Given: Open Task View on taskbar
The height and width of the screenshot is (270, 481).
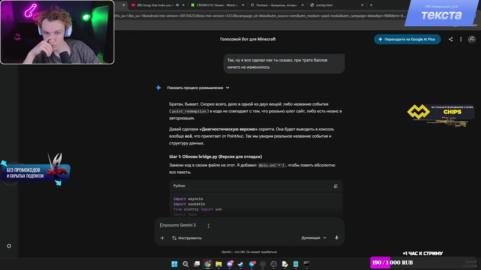Looking at the screenshot, I should 197,264.
